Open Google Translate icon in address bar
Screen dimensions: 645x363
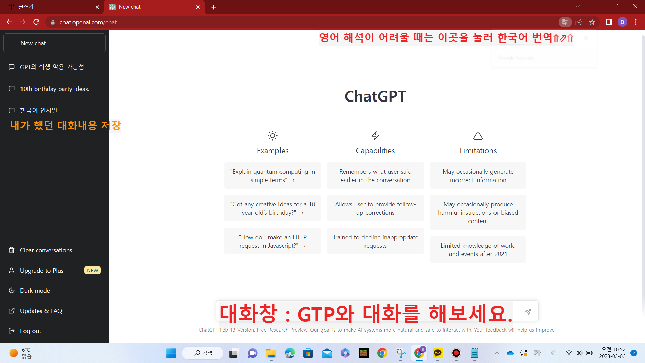pyautogui.click(x=565, y=22)
